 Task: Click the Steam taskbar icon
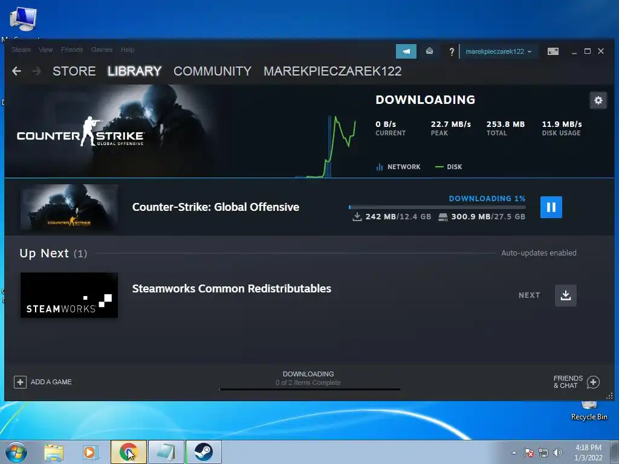(204, 452)
